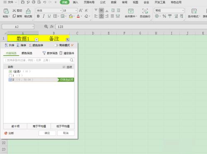Toggle Underline formatting
Screen dimensions: 207x154
click(49, 16)
